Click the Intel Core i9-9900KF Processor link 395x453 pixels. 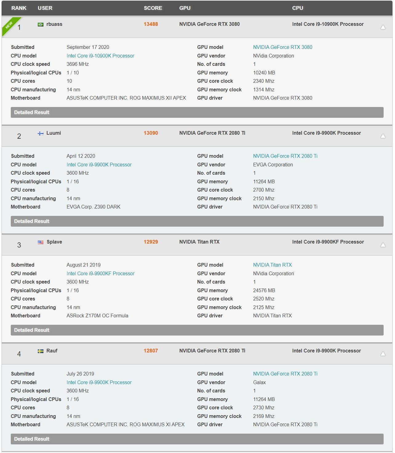100,273
